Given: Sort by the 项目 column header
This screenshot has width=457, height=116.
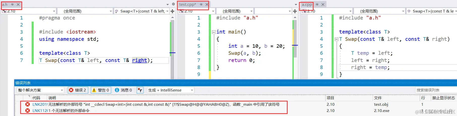Looking at the screenshot, I should (330, 98).
